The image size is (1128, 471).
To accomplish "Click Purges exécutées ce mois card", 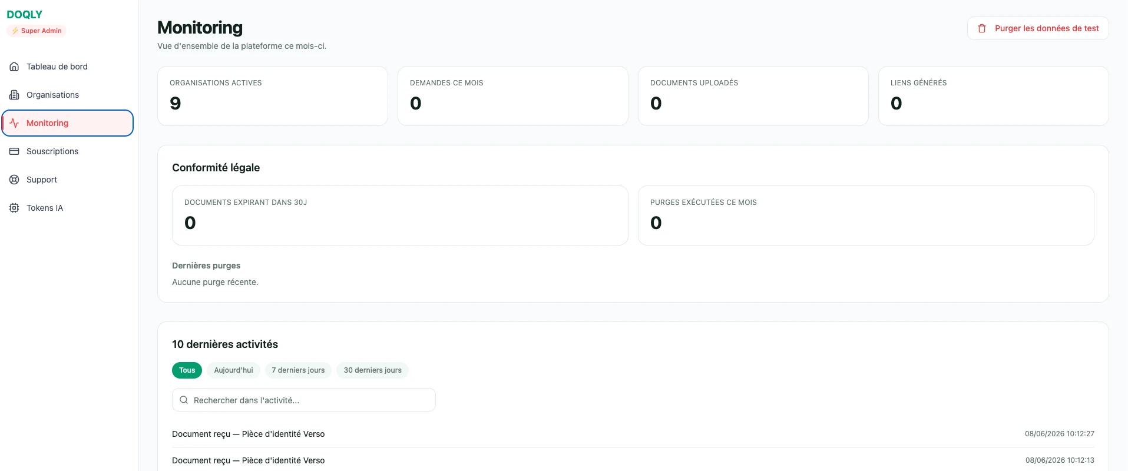I will coord(866,215).
